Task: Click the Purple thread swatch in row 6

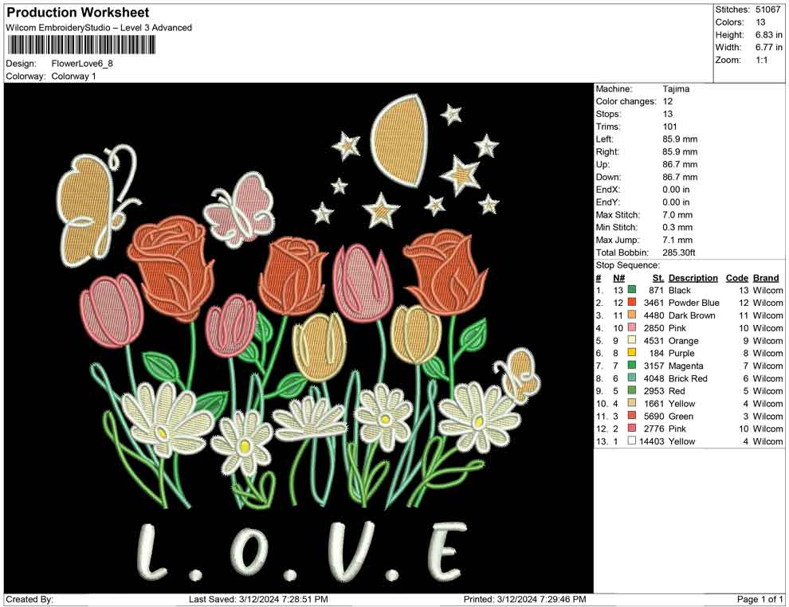Action: [x=632, y=353]
